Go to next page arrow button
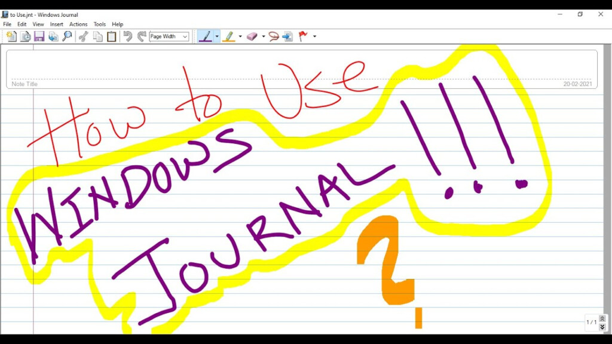Image resolution: width=612 pixels, height=344 pixels. click(602, 327)
